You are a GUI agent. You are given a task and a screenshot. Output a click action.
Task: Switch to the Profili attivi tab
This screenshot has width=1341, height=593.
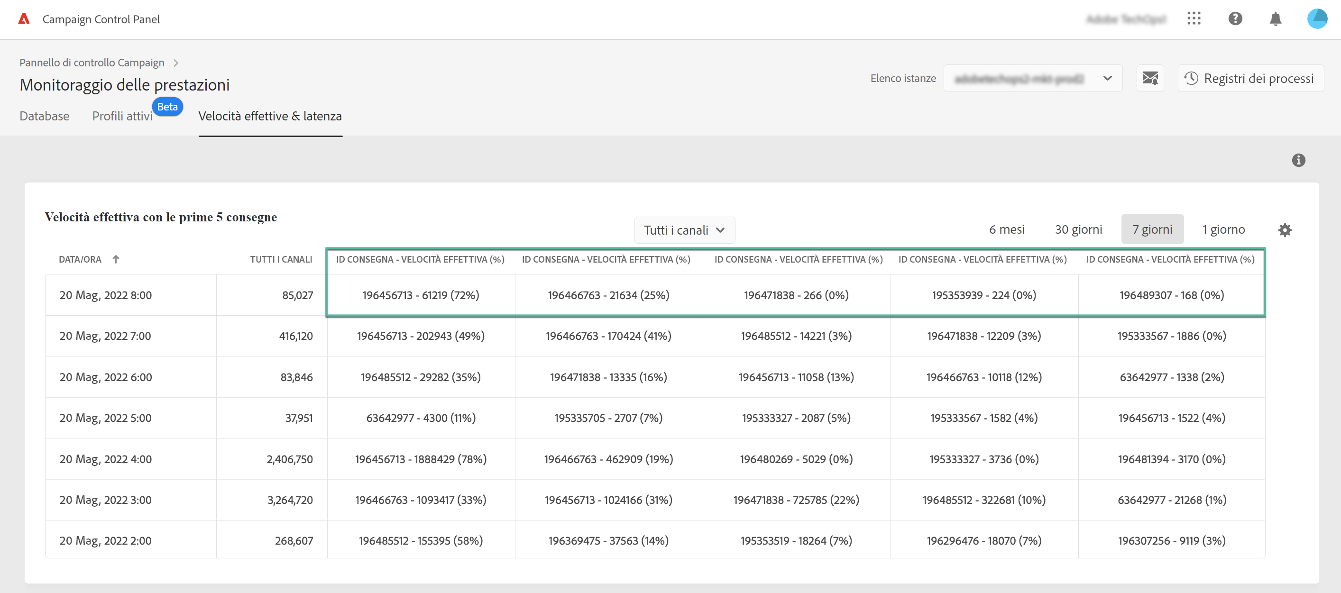tap(122, 116)
